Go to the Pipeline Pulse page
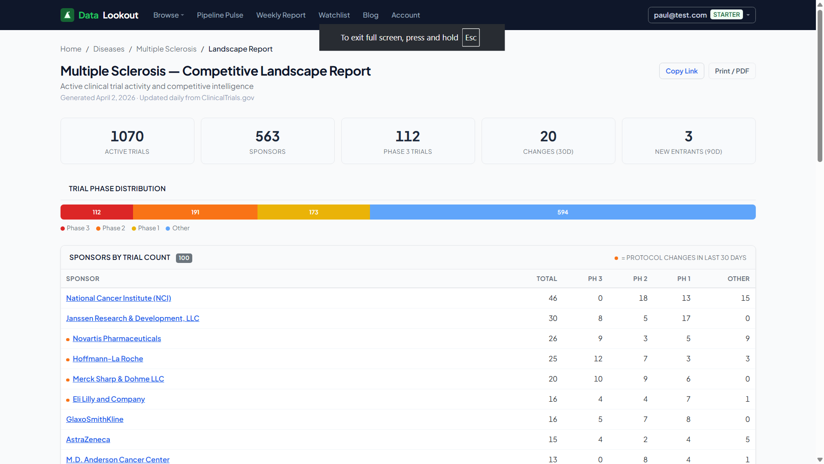This screenshot has height=464, width=824. 220,15
